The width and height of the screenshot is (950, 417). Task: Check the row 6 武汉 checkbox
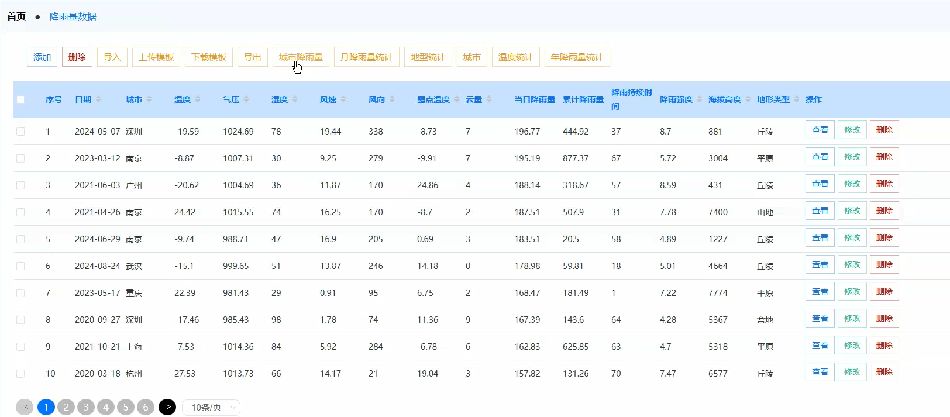(20, 266)
